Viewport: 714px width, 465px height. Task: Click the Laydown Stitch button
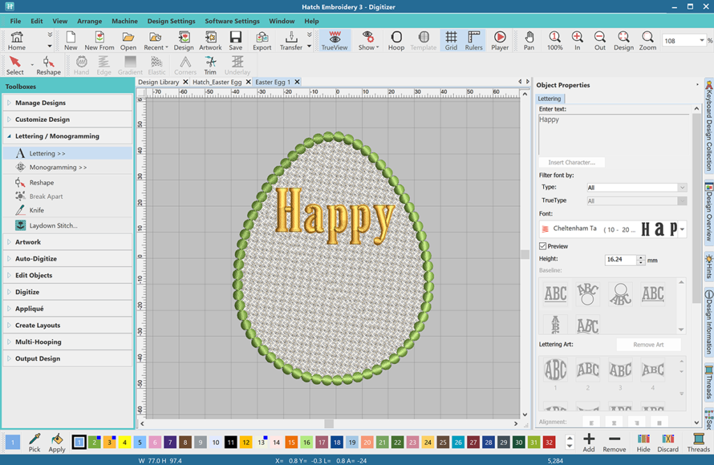point(53,226)
